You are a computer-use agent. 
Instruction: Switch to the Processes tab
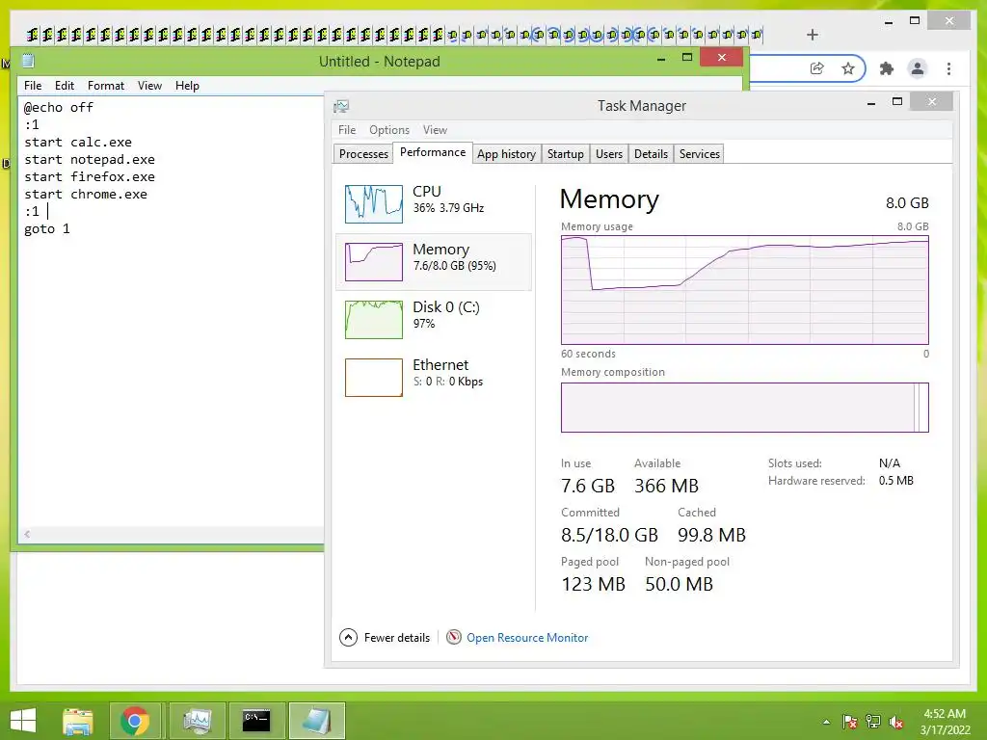pos(363,153)
